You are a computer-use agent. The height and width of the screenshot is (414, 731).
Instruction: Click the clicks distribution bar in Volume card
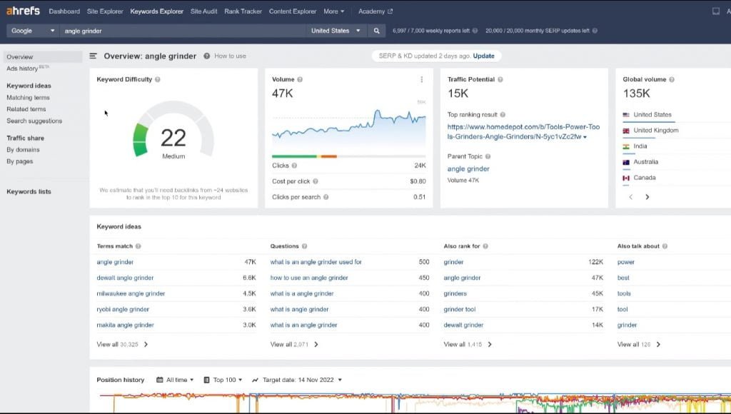(348, 156)
